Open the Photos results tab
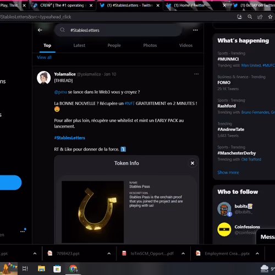This screenshot has width=275, height=275. (x=150, y=46)
